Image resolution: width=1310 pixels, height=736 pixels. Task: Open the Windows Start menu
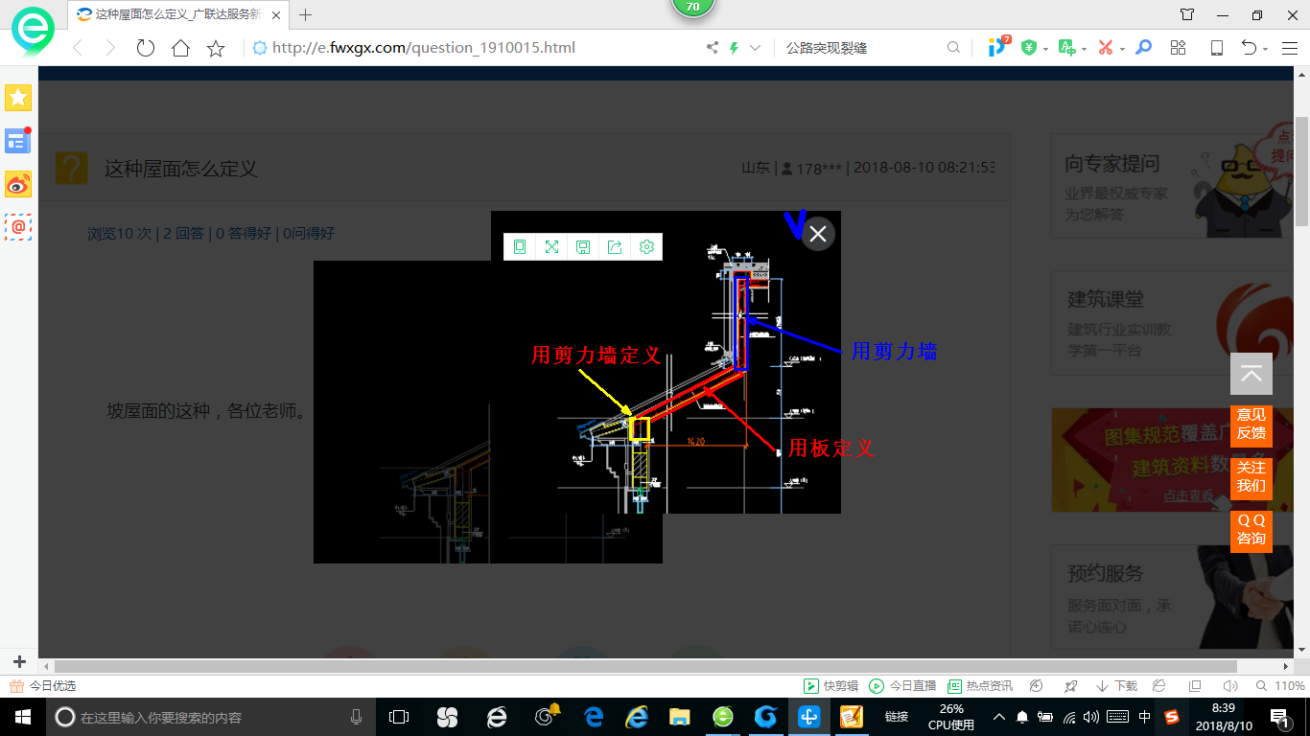coord(22,717)
